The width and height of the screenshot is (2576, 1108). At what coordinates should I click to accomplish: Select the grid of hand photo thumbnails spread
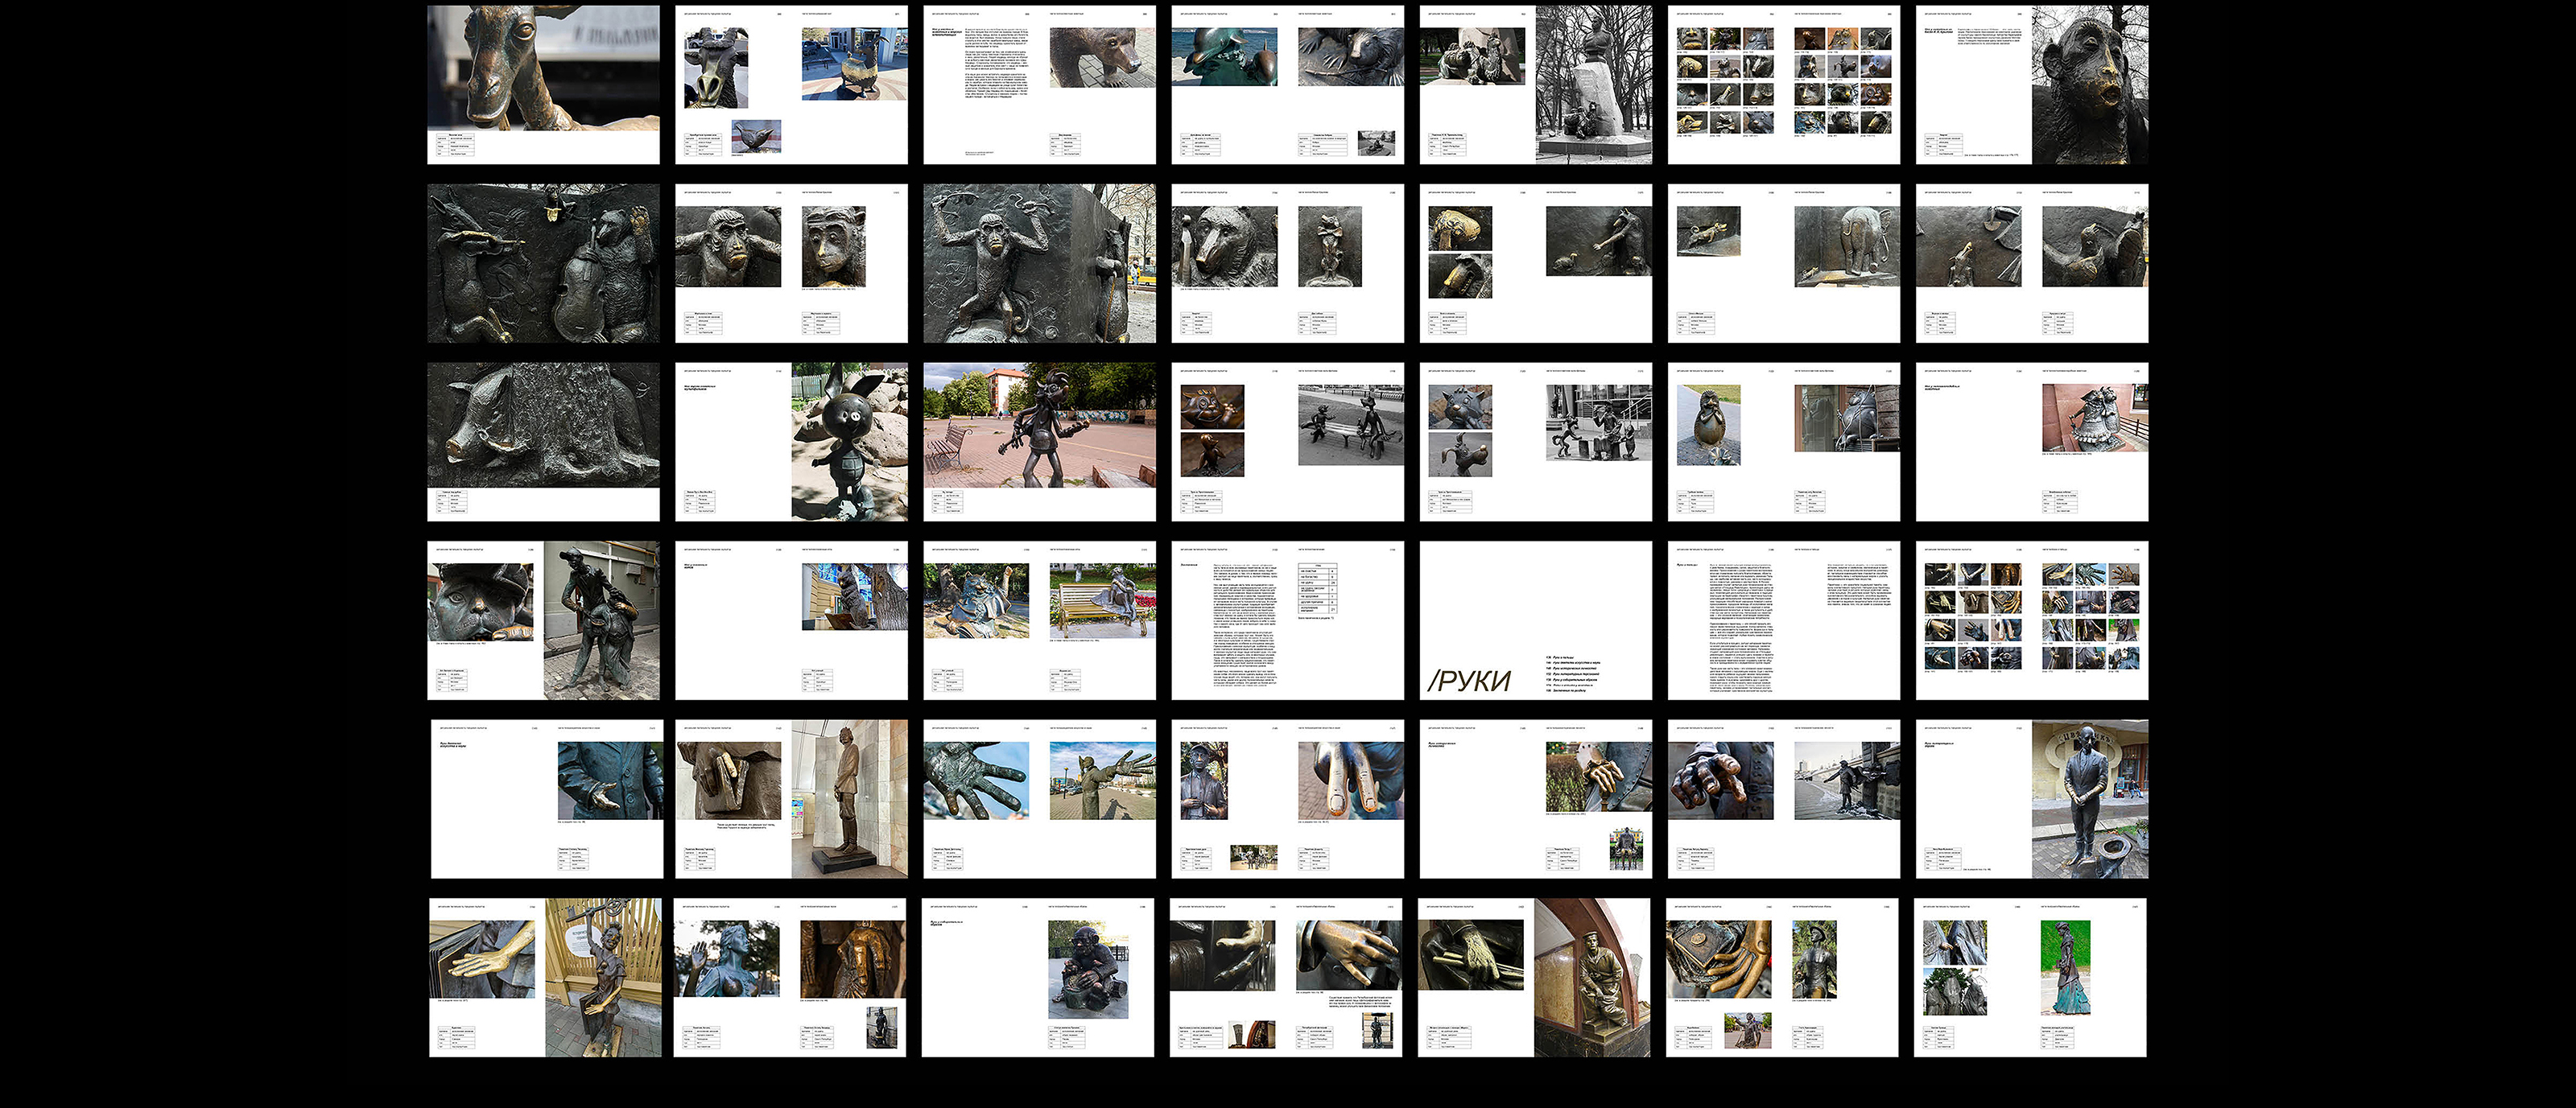click(2031, 620)
